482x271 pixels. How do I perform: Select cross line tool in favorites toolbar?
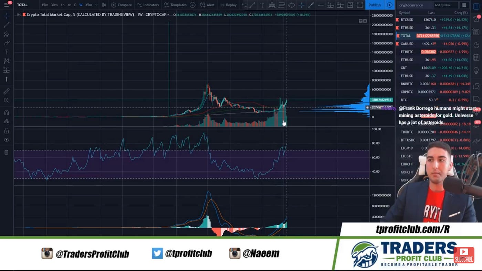(301, 5)
